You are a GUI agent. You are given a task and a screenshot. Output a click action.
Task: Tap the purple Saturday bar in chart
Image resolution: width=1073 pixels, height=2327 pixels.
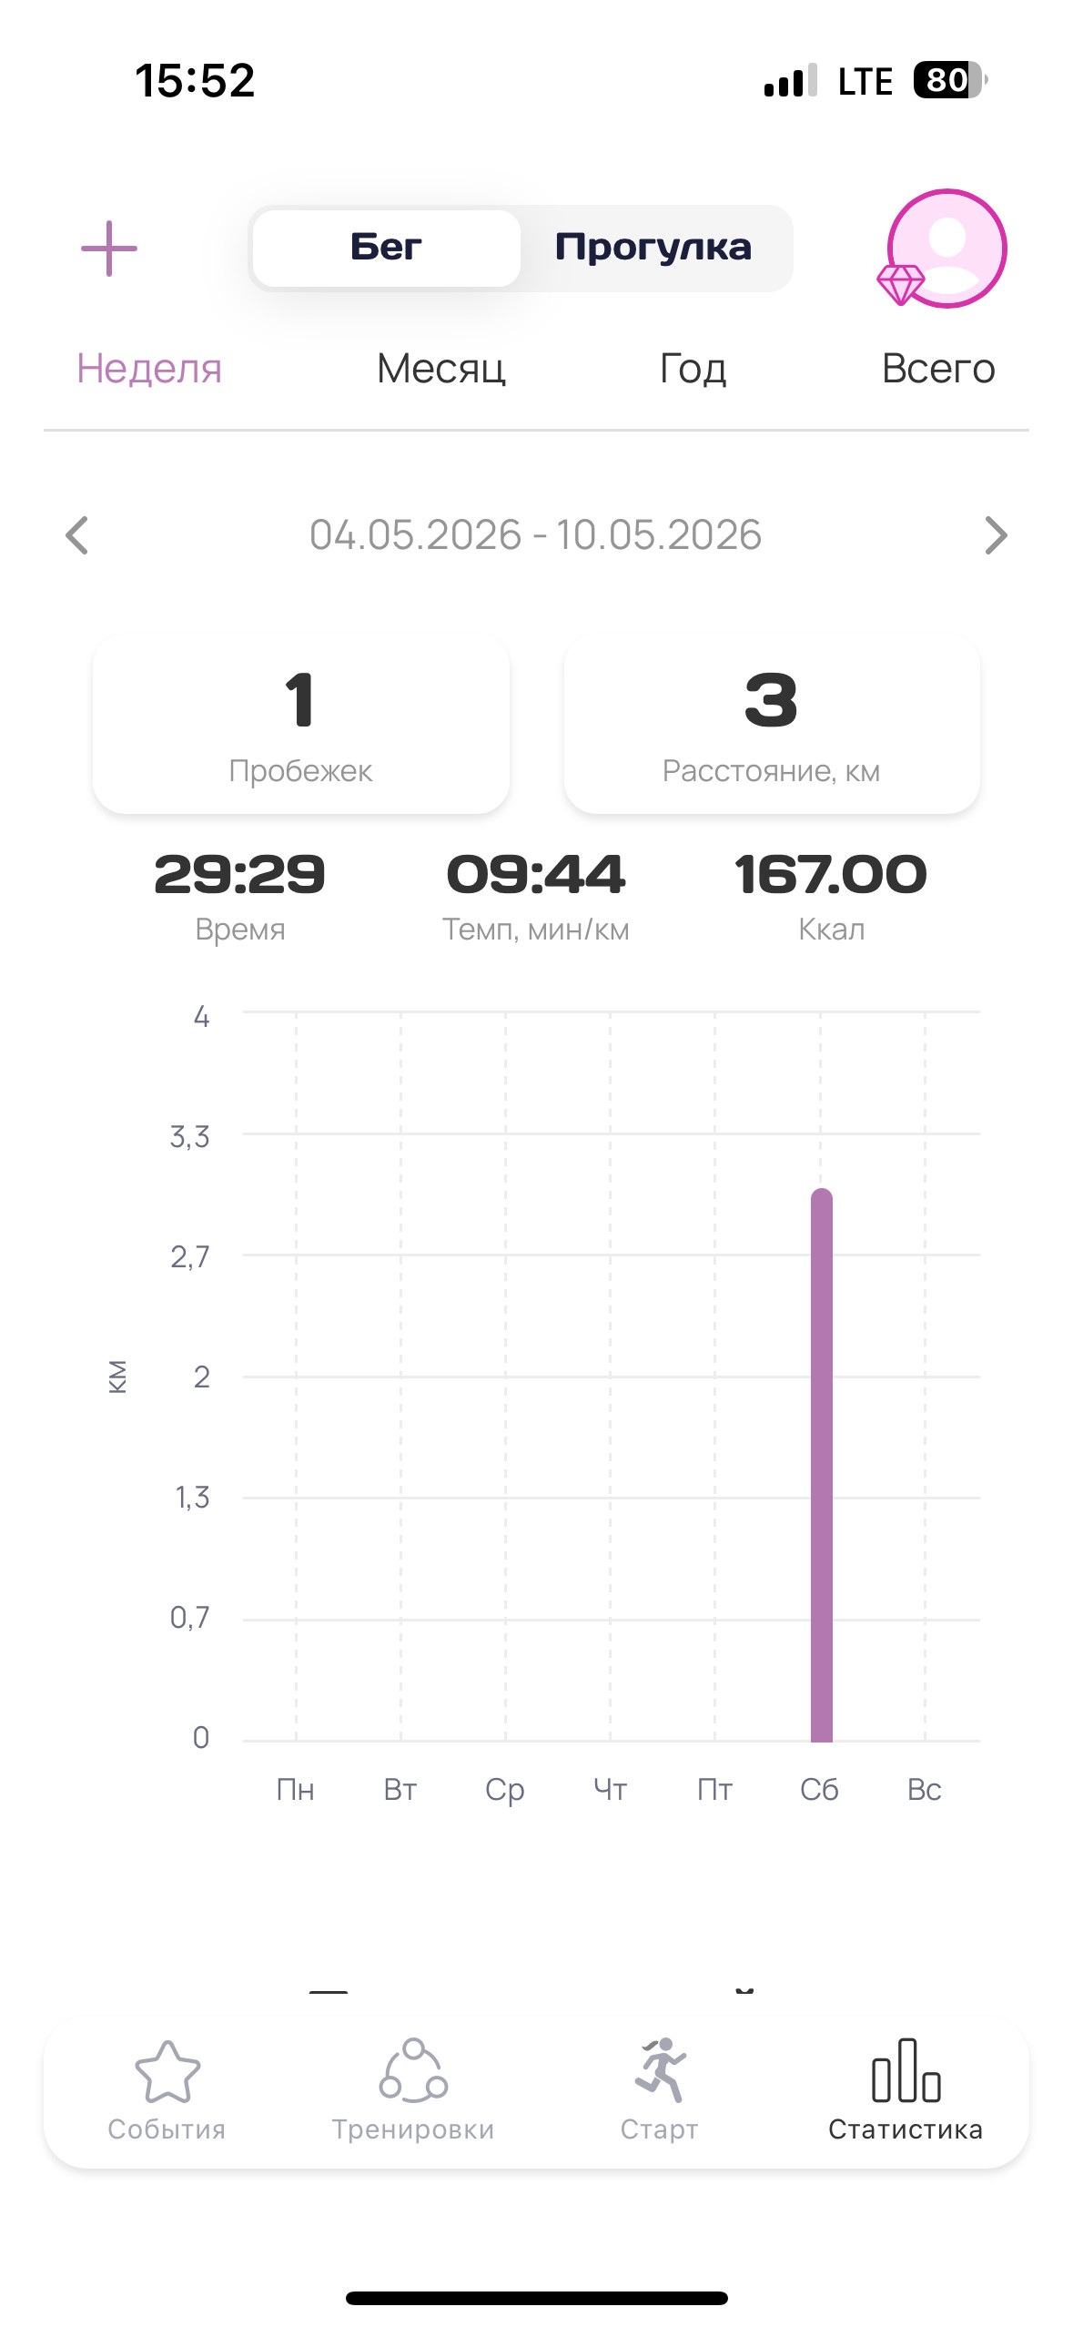pyautogui.click(x=822, y=1465)
